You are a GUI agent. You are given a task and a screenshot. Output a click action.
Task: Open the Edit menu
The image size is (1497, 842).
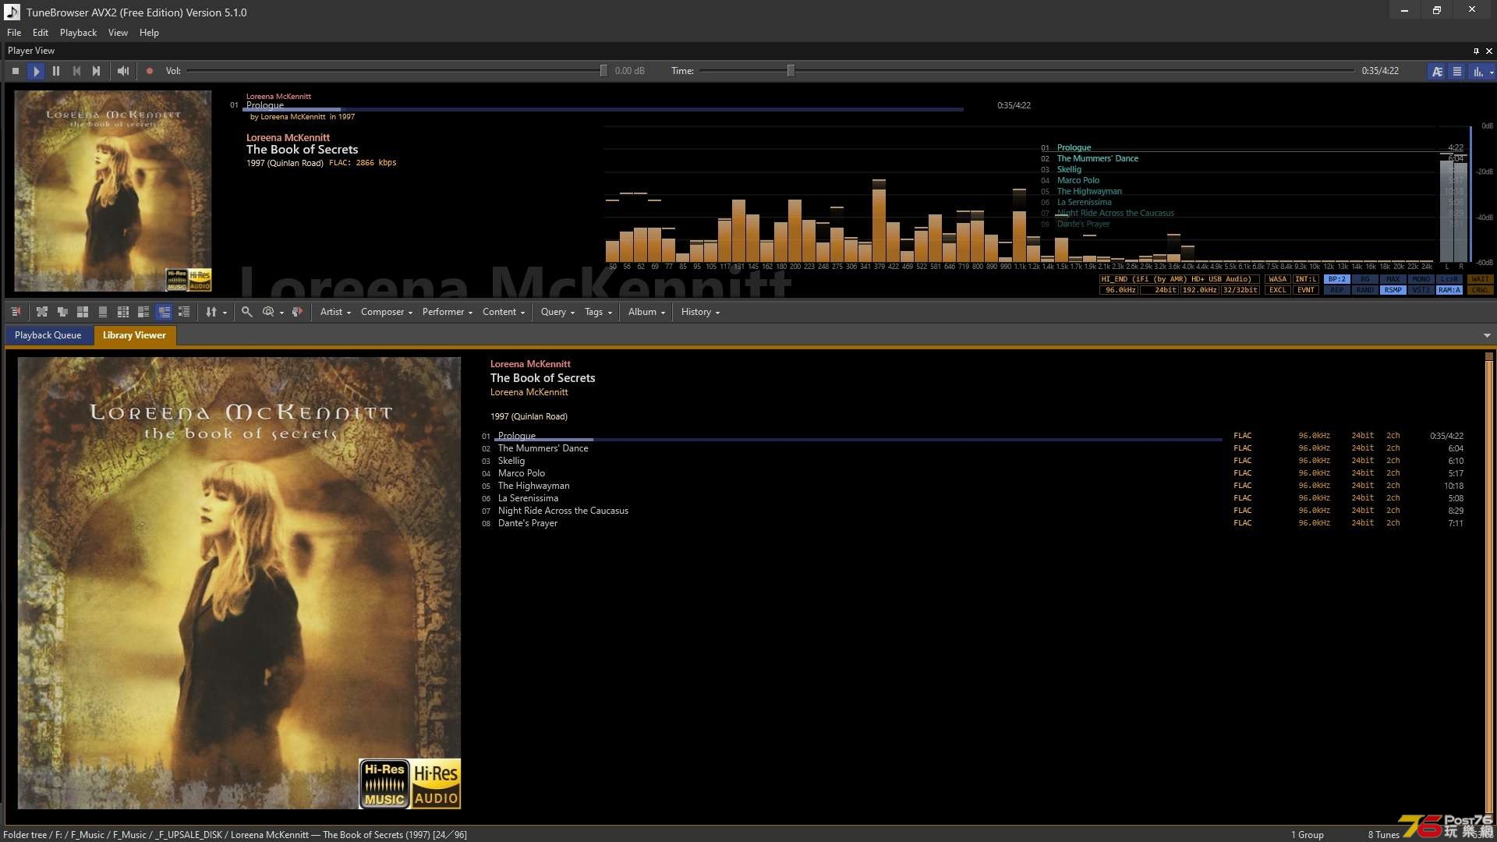[x=41, y=33]
